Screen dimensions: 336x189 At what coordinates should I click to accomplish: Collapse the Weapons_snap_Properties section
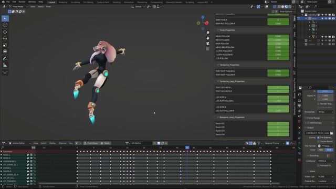(218, 118)
